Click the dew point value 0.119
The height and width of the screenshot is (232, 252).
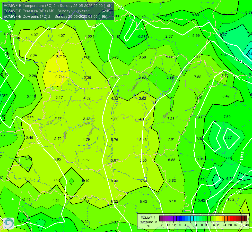click(31, 97)
